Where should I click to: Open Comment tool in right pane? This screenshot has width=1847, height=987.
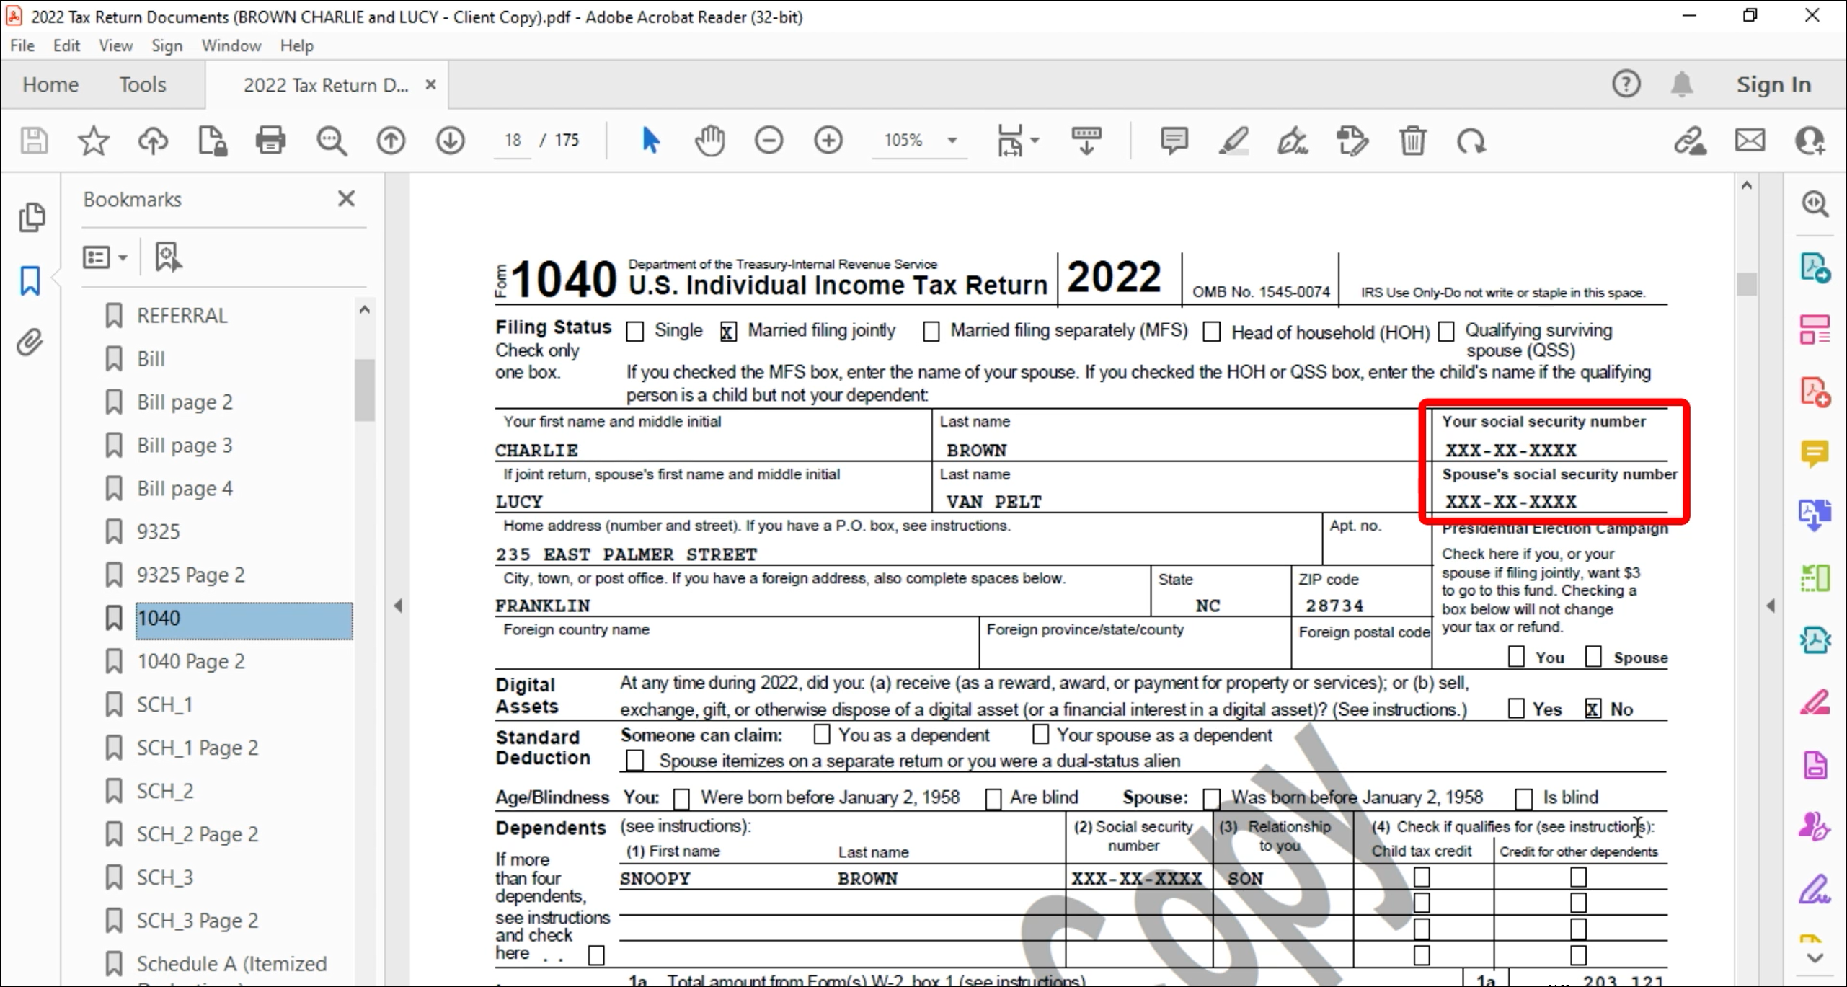(1815, 453)
